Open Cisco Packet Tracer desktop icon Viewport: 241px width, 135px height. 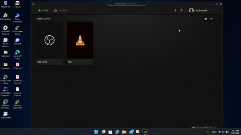pyautogui.click(x=17, y=30)
